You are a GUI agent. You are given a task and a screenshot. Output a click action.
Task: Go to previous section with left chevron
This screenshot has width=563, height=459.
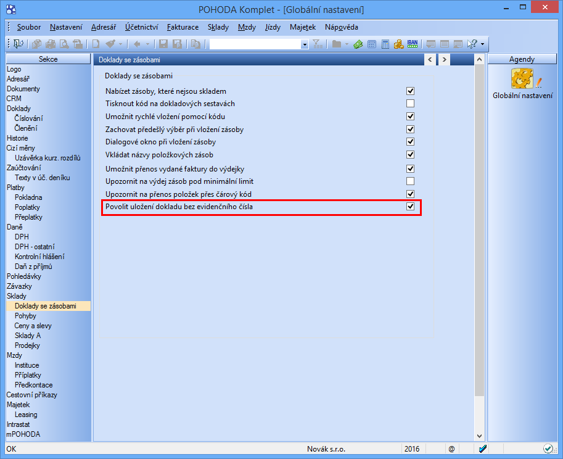[x=430, y=60]
